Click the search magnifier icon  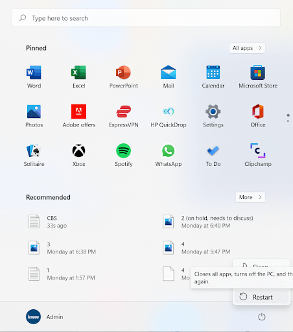tap(23, 18)
